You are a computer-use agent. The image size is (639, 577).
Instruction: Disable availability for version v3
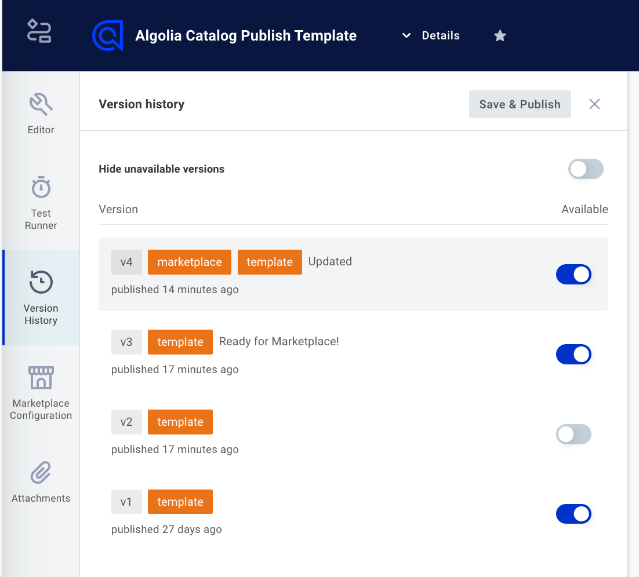[x=573, y=355]
